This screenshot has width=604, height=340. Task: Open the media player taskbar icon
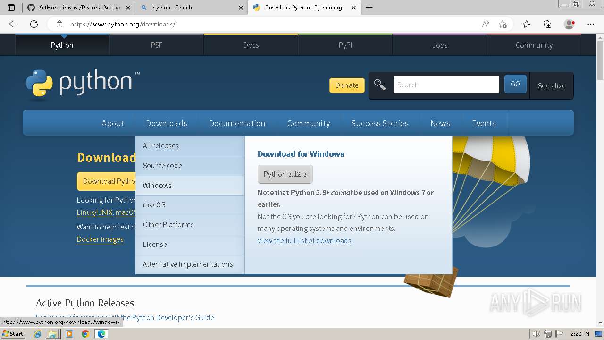[69, 334]
